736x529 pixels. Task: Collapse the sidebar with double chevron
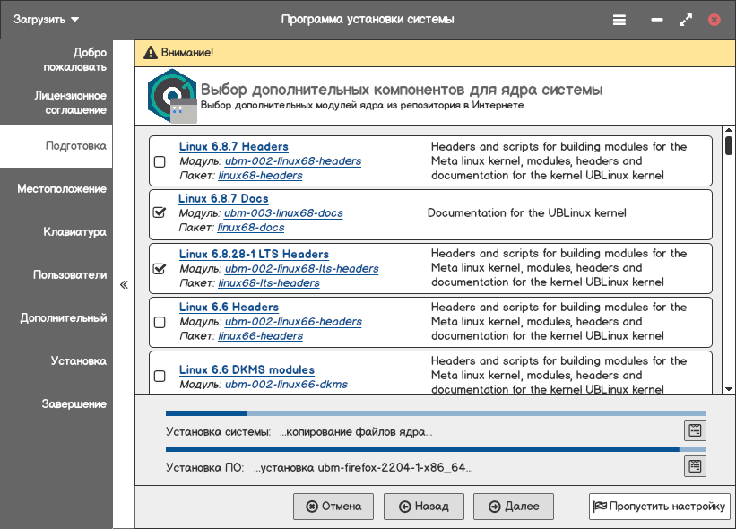(x=124, y=285)
